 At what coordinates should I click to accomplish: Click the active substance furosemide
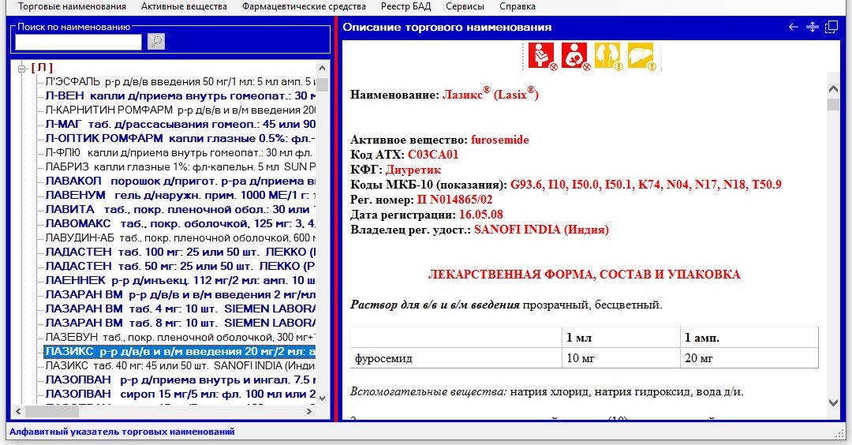click(500, 140)
